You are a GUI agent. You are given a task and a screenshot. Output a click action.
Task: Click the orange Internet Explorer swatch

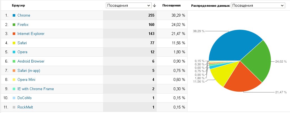pos(14,34)
